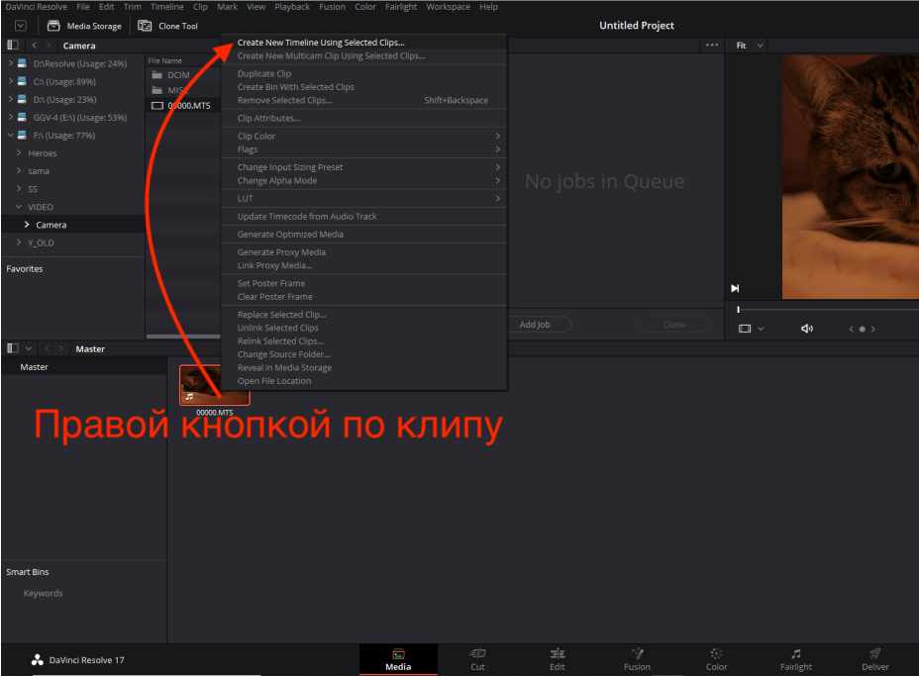919x676 pixels.
Task: Expand D:\Resolve drive tree
Action: [11, 63]
